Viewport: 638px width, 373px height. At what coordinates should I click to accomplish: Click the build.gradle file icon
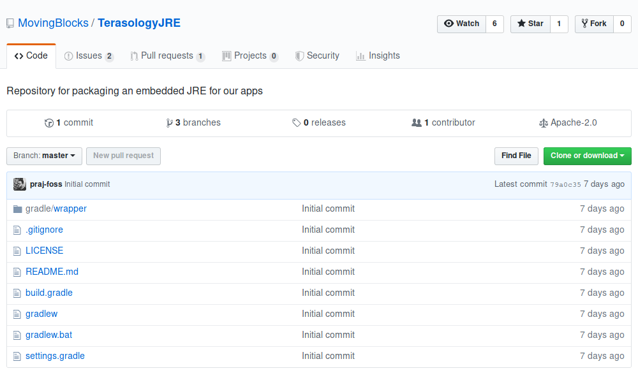pyautogui.click(x=17, y=293)
